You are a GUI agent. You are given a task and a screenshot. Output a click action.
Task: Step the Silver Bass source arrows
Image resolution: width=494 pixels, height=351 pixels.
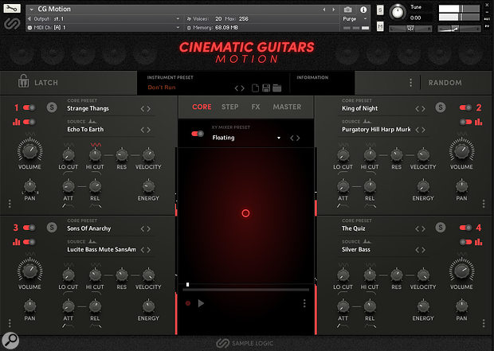tap(420, 250)
